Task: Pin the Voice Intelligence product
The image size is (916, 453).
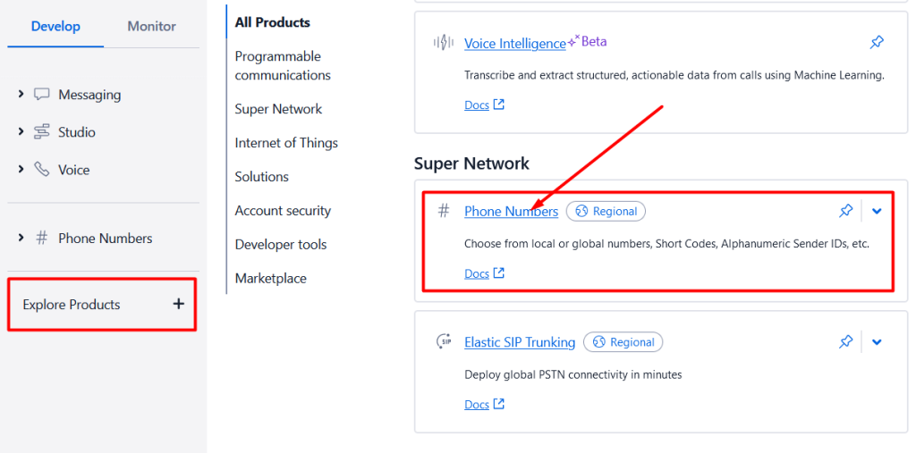Action: point(877,43)
